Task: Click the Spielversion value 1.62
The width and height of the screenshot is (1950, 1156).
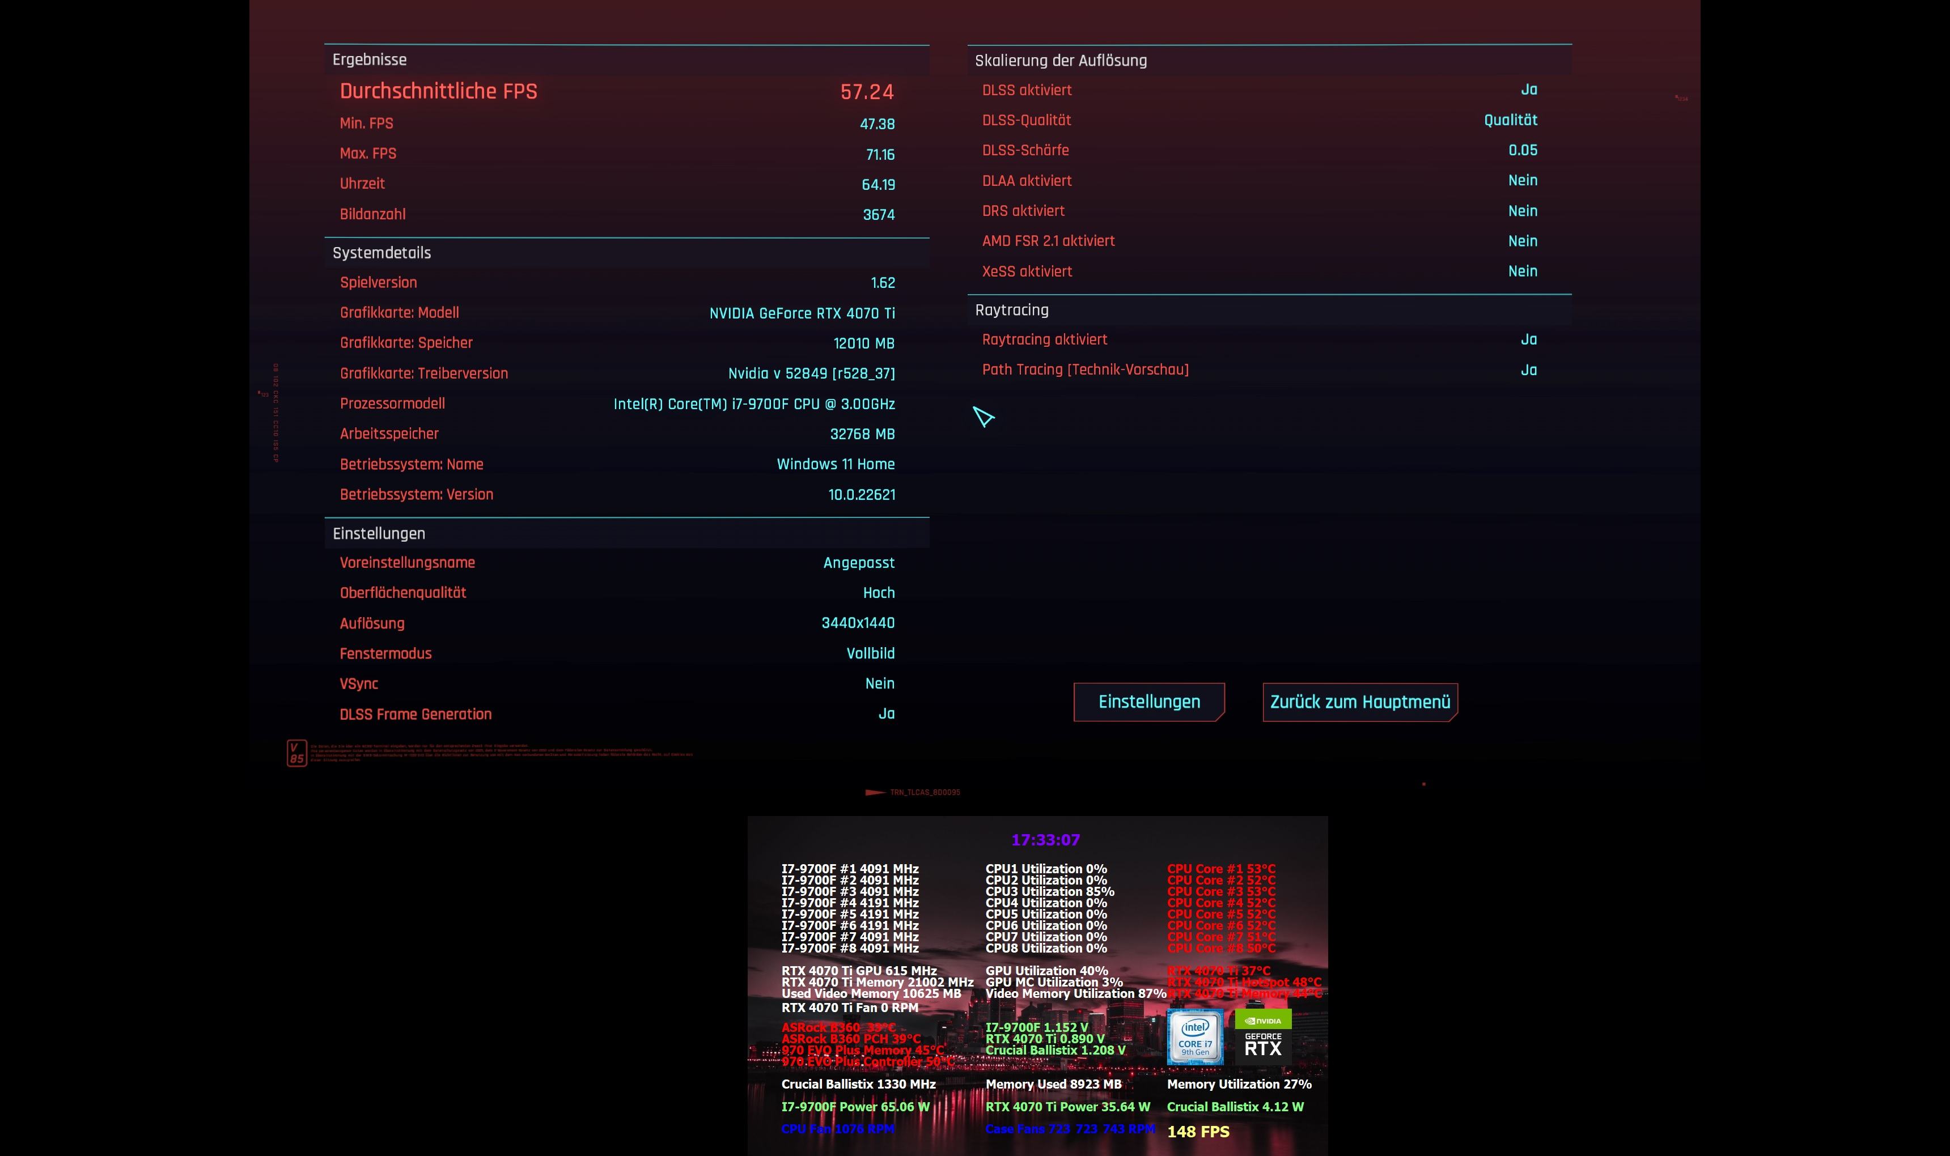Action: point(883,283)
